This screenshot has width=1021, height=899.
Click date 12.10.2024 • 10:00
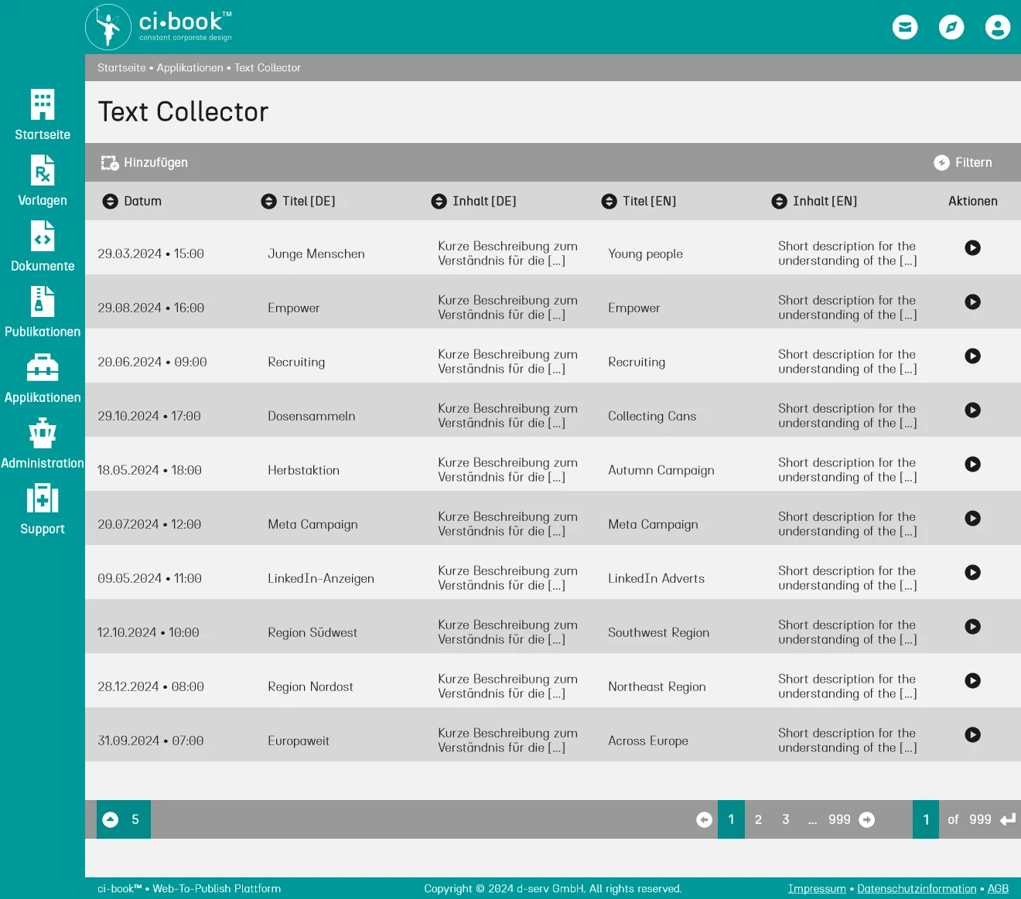tap(149, 632)
